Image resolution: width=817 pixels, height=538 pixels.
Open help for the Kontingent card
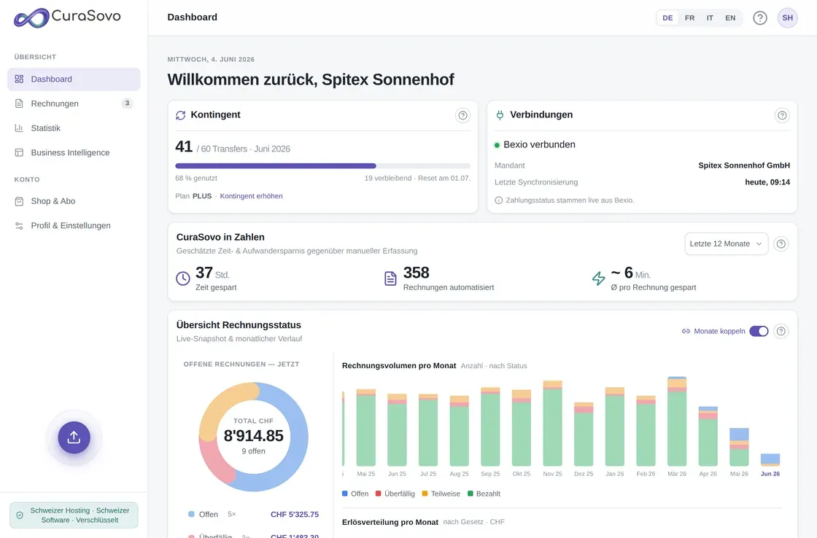coord(462,115)
